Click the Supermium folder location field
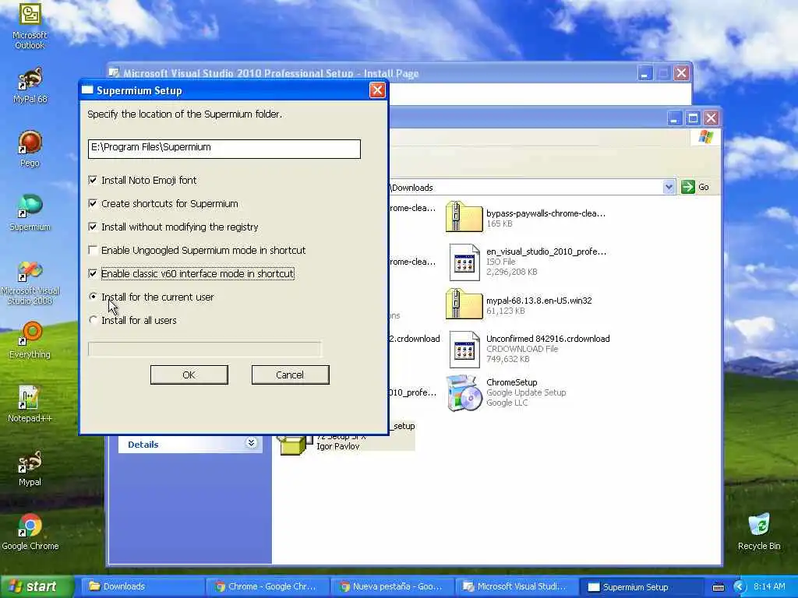The height and width of the screenshot is (598, 798). click(224, 149)
